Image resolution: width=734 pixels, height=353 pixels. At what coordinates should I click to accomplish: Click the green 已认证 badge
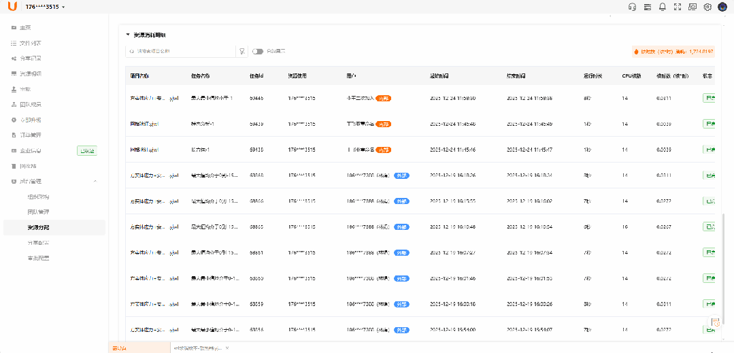[86, 150]
